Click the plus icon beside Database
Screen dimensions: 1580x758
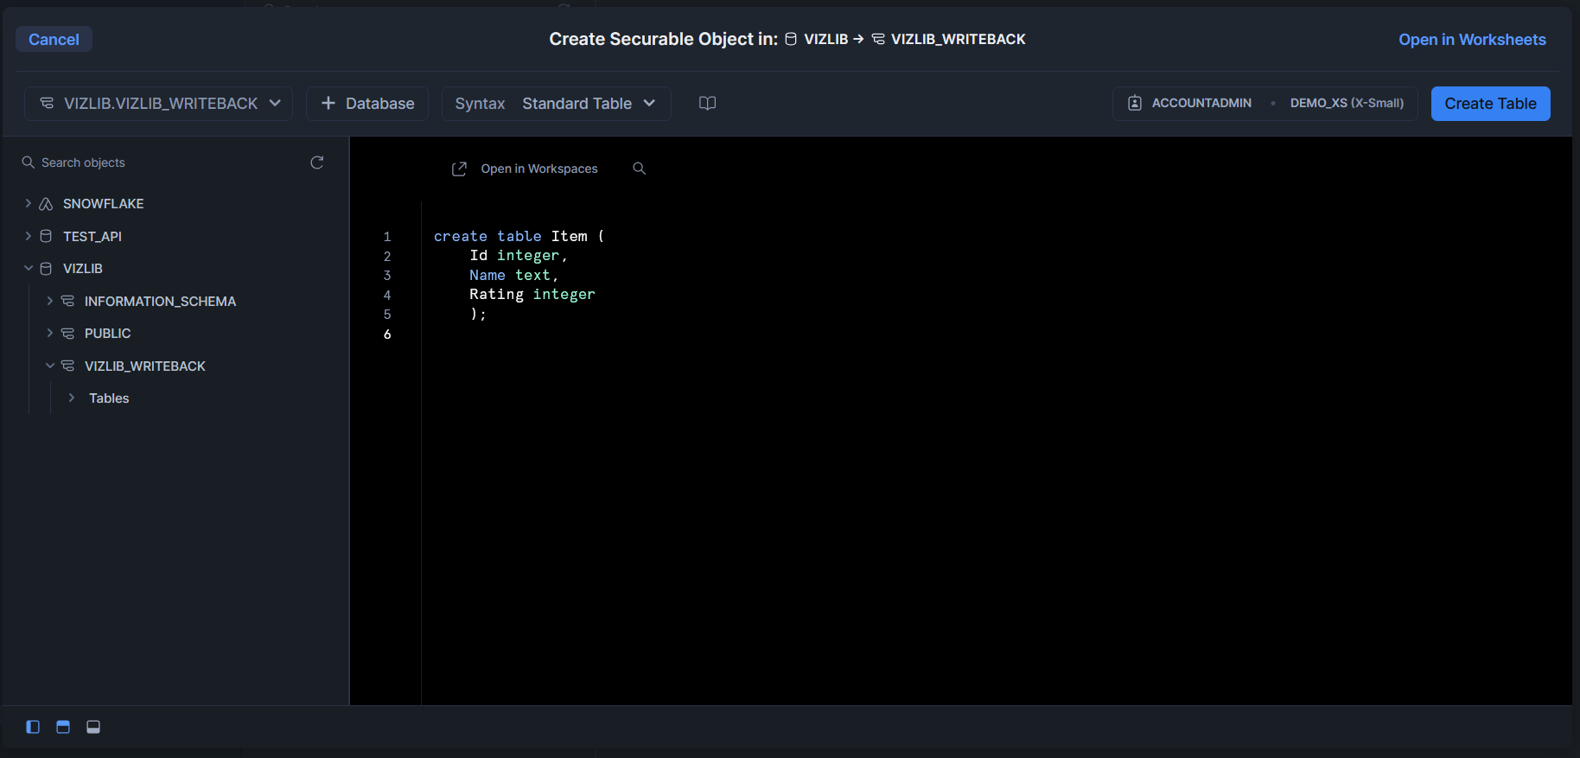tap(328, 104)
